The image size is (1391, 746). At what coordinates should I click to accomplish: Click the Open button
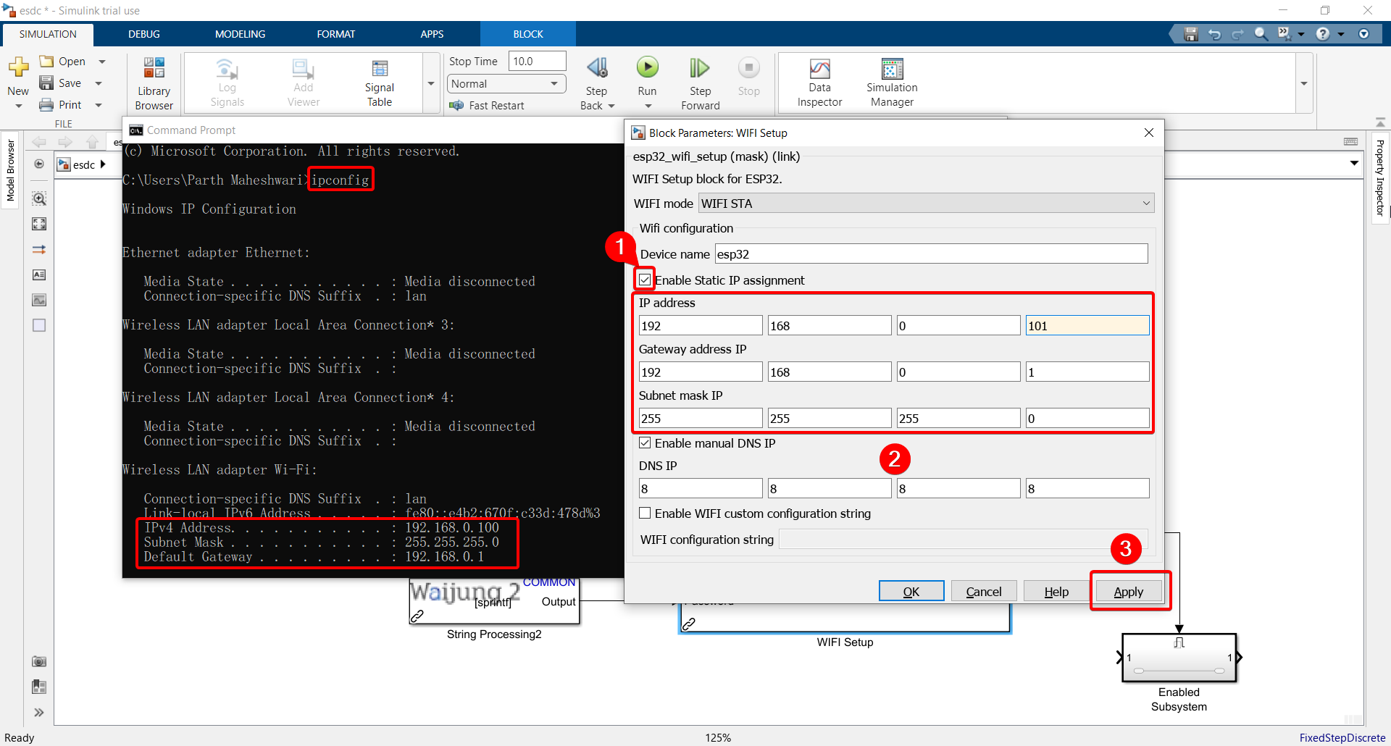63,62
